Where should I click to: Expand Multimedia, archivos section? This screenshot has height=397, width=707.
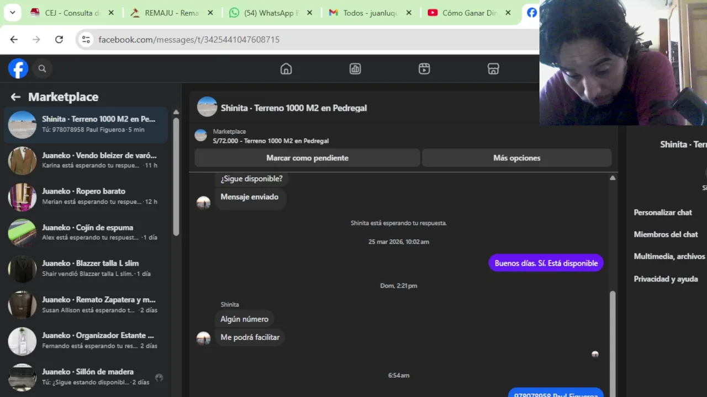[x=669, y=256]
